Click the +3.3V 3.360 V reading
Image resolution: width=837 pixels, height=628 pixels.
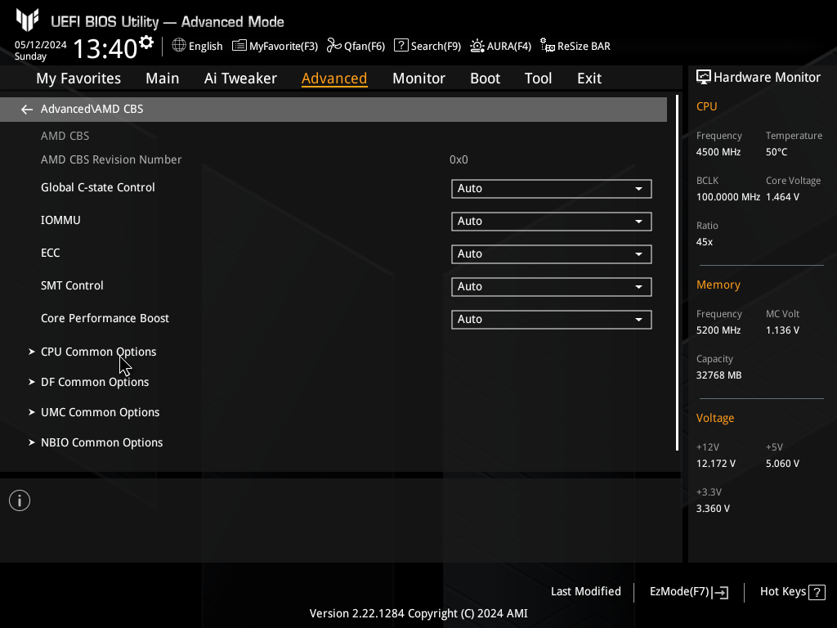pyautogui.click(x=713, y=509)
